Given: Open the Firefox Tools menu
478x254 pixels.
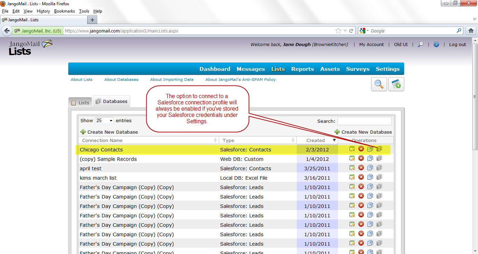Looking at the screenshot, I should [x=84, y=11].
